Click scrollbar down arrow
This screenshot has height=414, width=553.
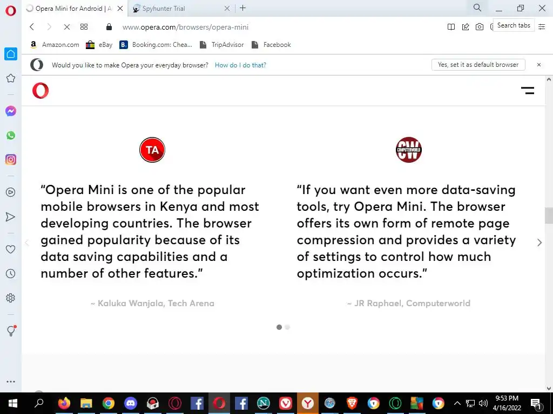[549, 388]
